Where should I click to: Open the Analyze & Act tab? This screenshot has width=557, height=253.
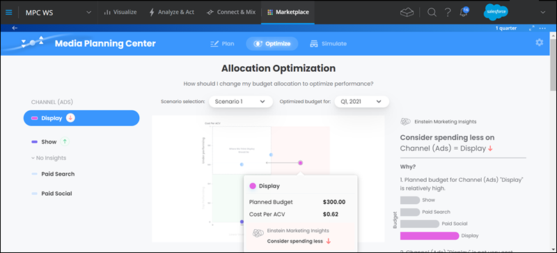[171, 12]
